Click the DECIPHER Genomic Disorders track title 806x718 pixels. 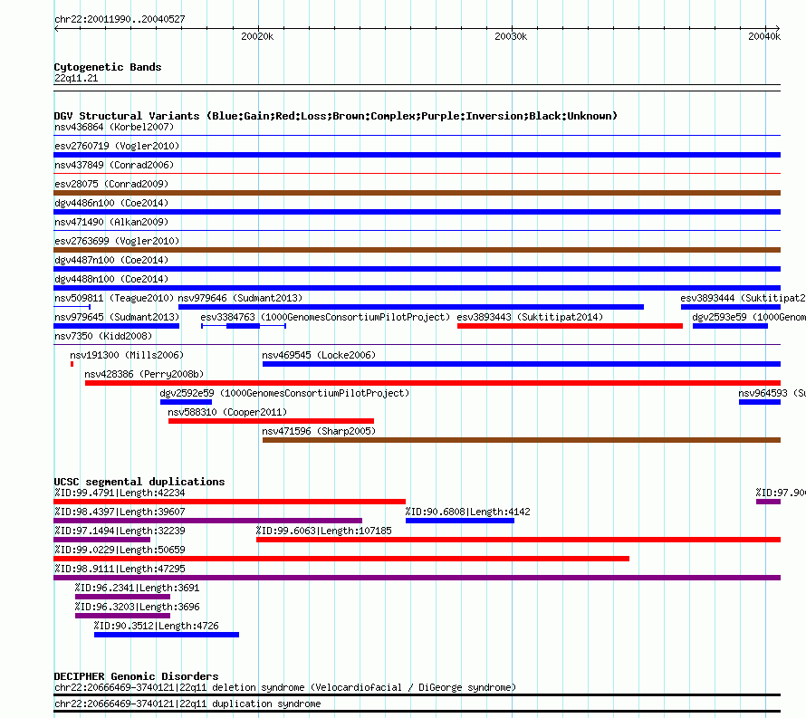pyautogui.click(x=136, y=676)
